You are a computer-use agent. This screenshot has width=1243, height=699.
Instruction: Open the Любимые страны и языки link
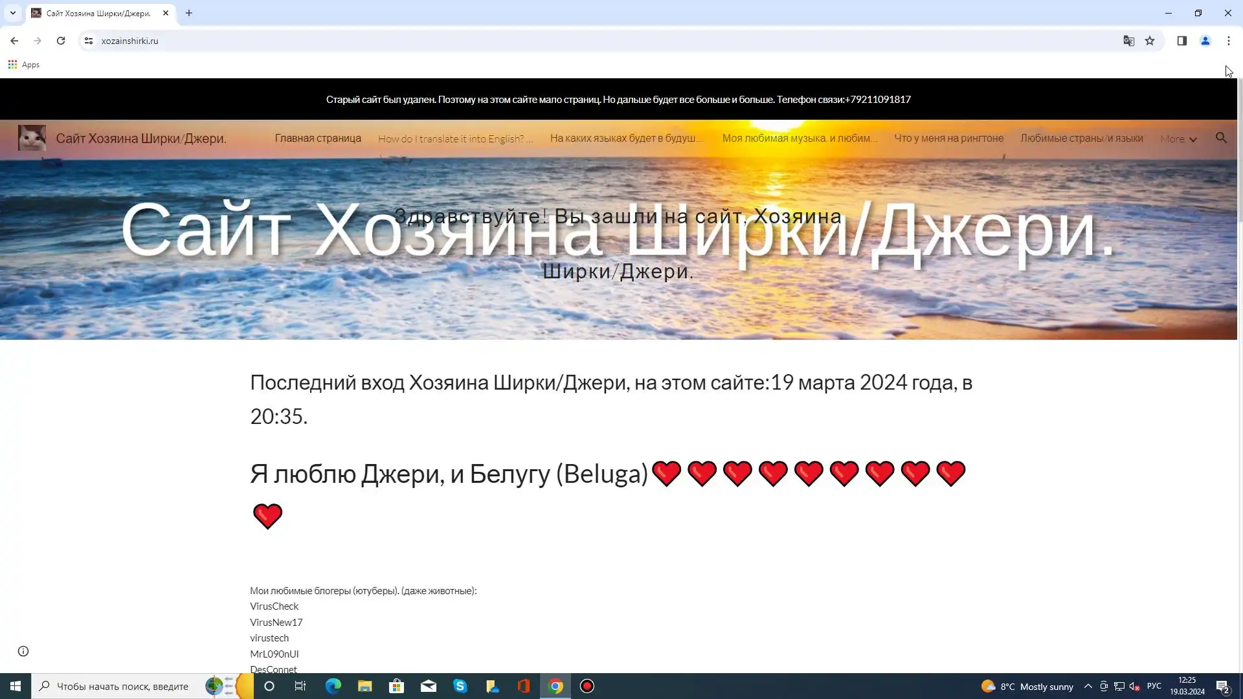coord(1081,138)
